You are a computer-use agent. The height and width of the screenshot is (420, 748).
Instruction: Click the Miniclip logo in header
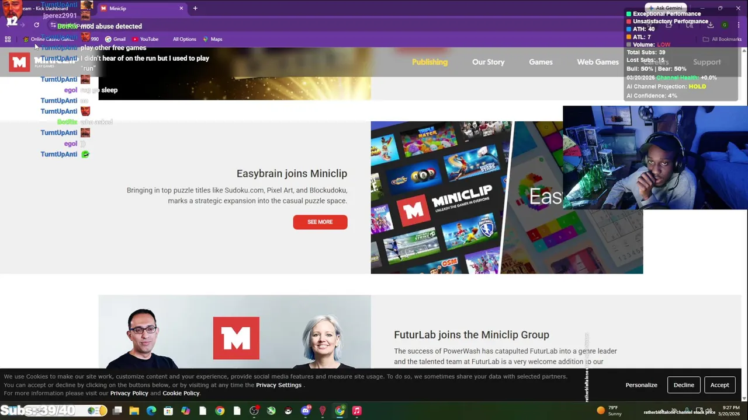pos(44,62)
